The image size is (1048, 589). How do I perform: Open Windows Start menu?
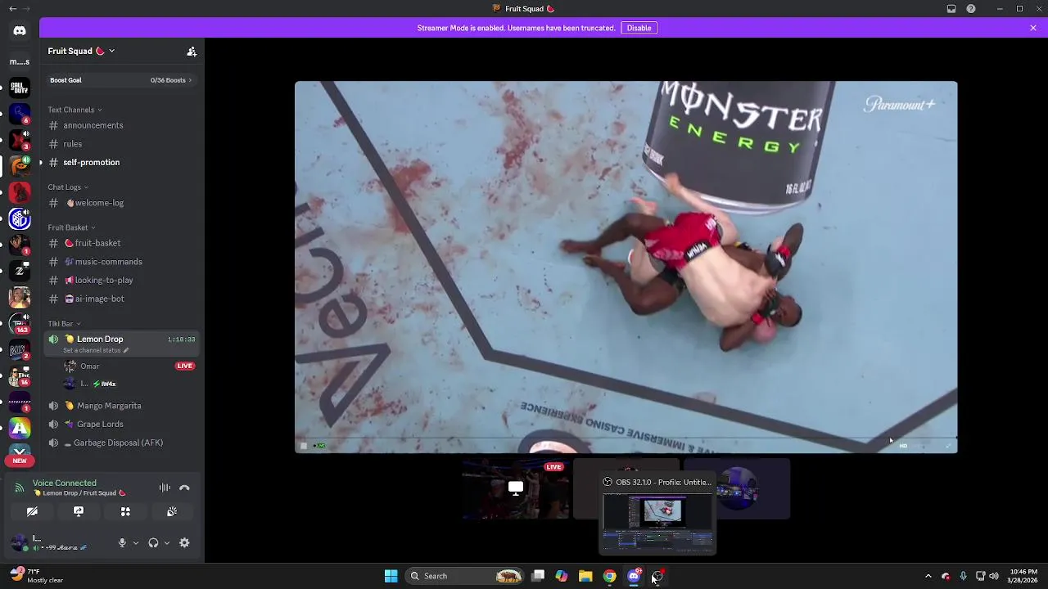(391, 576)
